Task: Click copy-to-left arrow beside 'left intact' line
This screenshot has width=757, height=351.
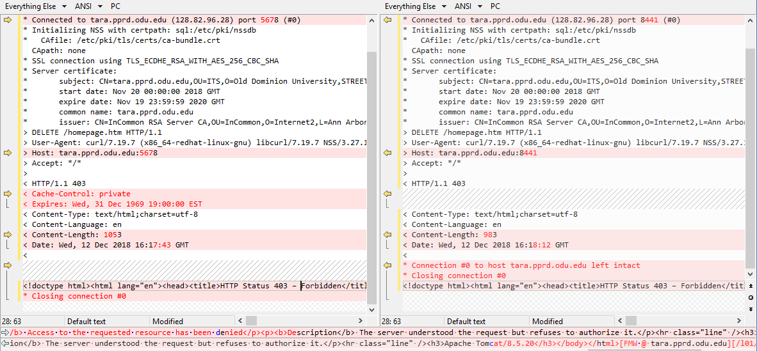Action: coord(387,265)
